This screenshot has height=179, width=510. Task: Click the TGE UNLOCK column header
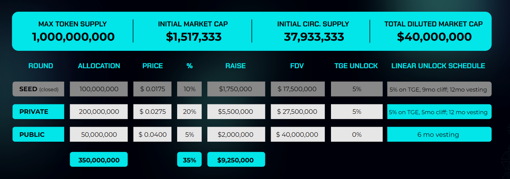tap(356, 66)
